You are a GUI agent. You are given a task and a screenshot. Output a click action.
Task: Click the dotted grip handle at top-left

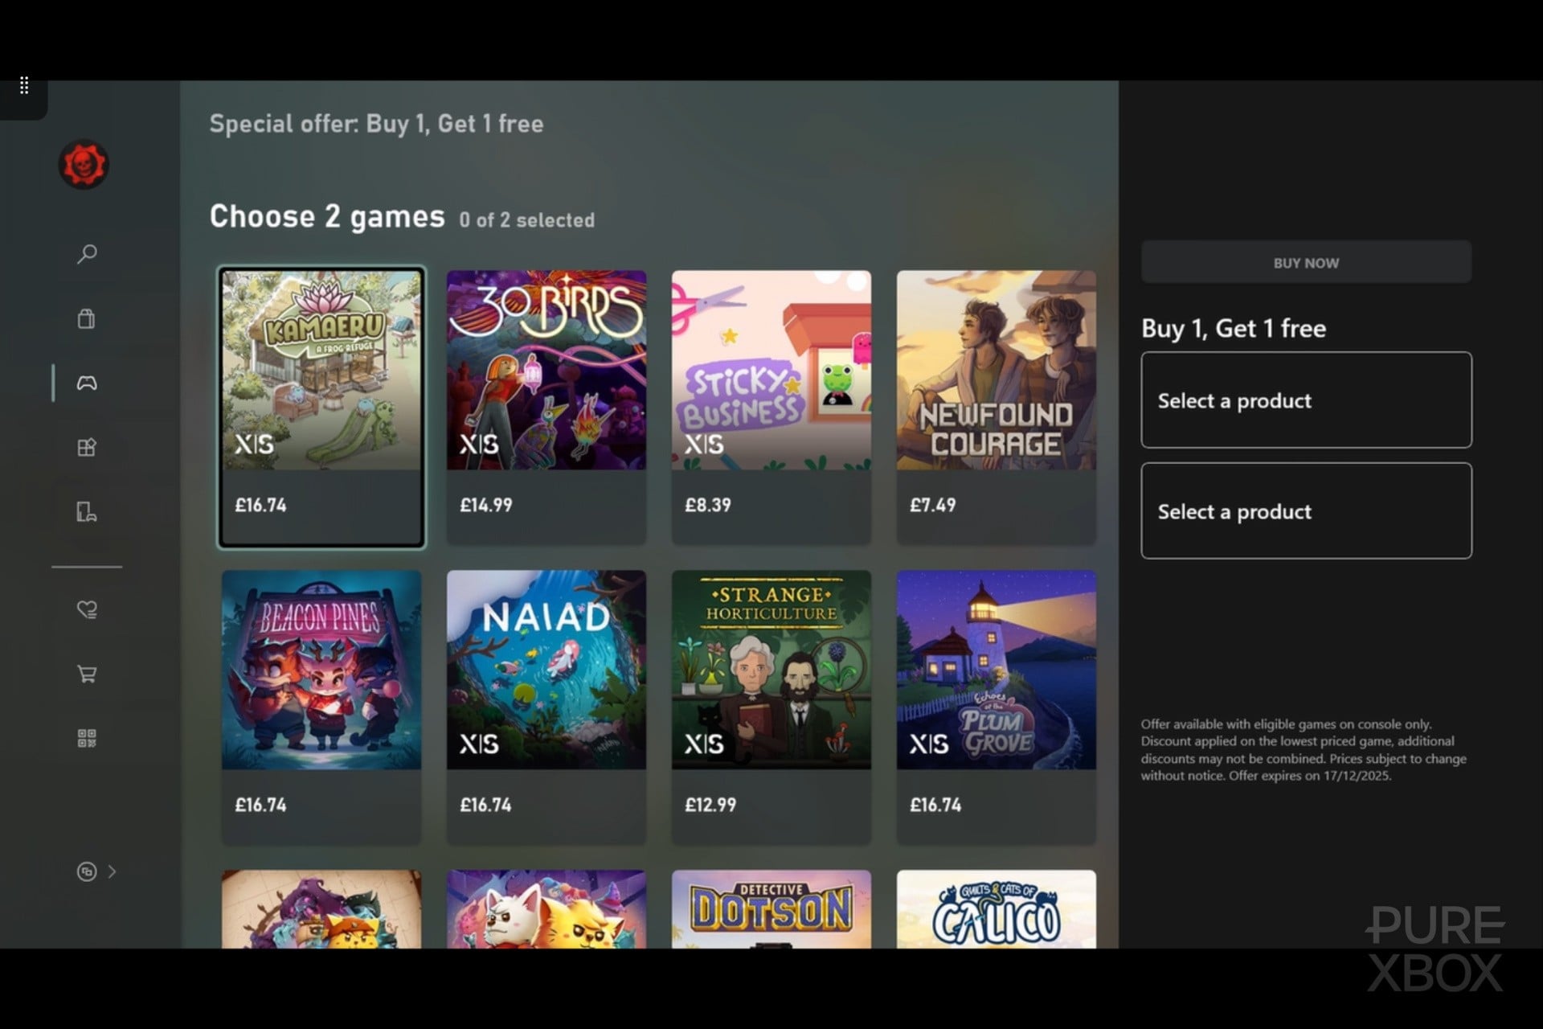point(24,85)
